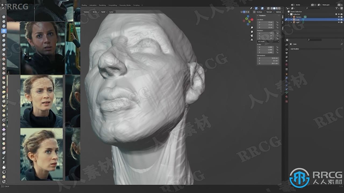
Task: Hide the Cube in the outliner
Action: point(339,20)
